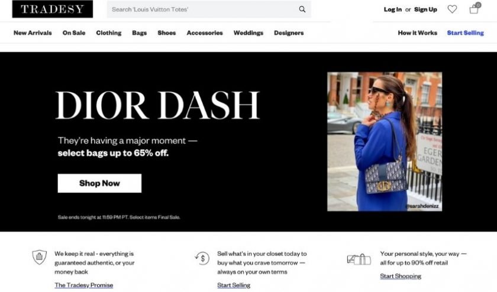Click the Log In link
The height and width of the screenshot is (292, 497).
click(x=393, y=9)
